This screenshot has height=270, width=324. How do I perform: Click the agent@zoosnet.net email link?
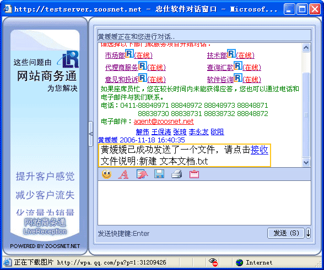(164, 122)
